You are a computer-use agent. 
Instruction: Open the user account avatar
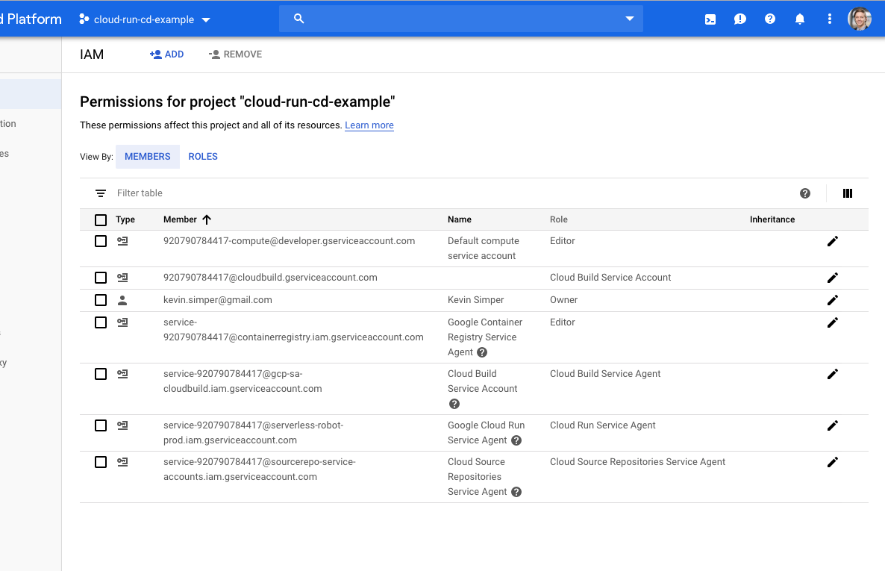coord(860,19)
